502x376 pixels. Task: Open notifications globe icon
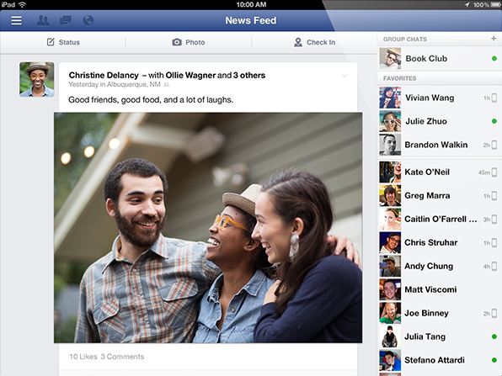click(x=88, y=20)
